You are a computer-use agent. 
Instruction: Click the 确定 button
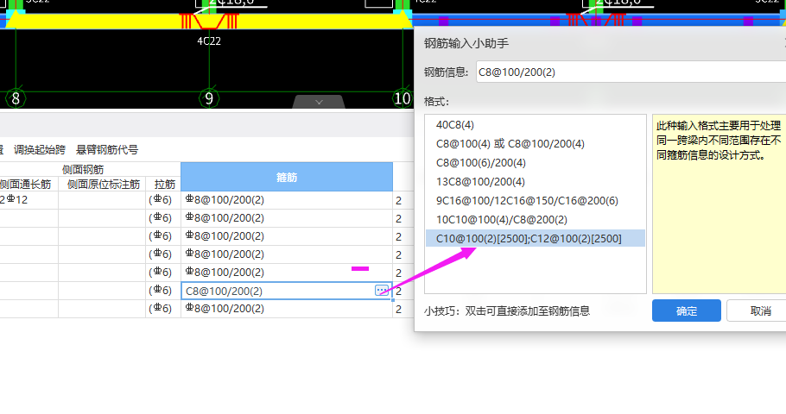(x=687, y=310)
